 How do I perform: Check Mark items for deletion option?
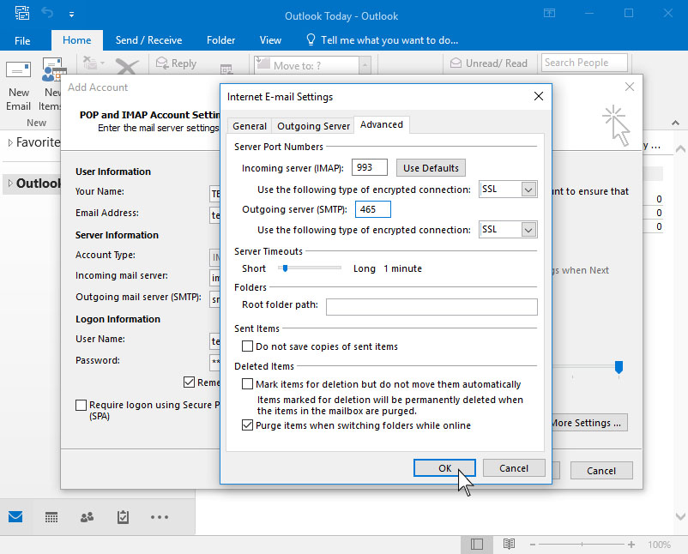(x=247, y=384)
